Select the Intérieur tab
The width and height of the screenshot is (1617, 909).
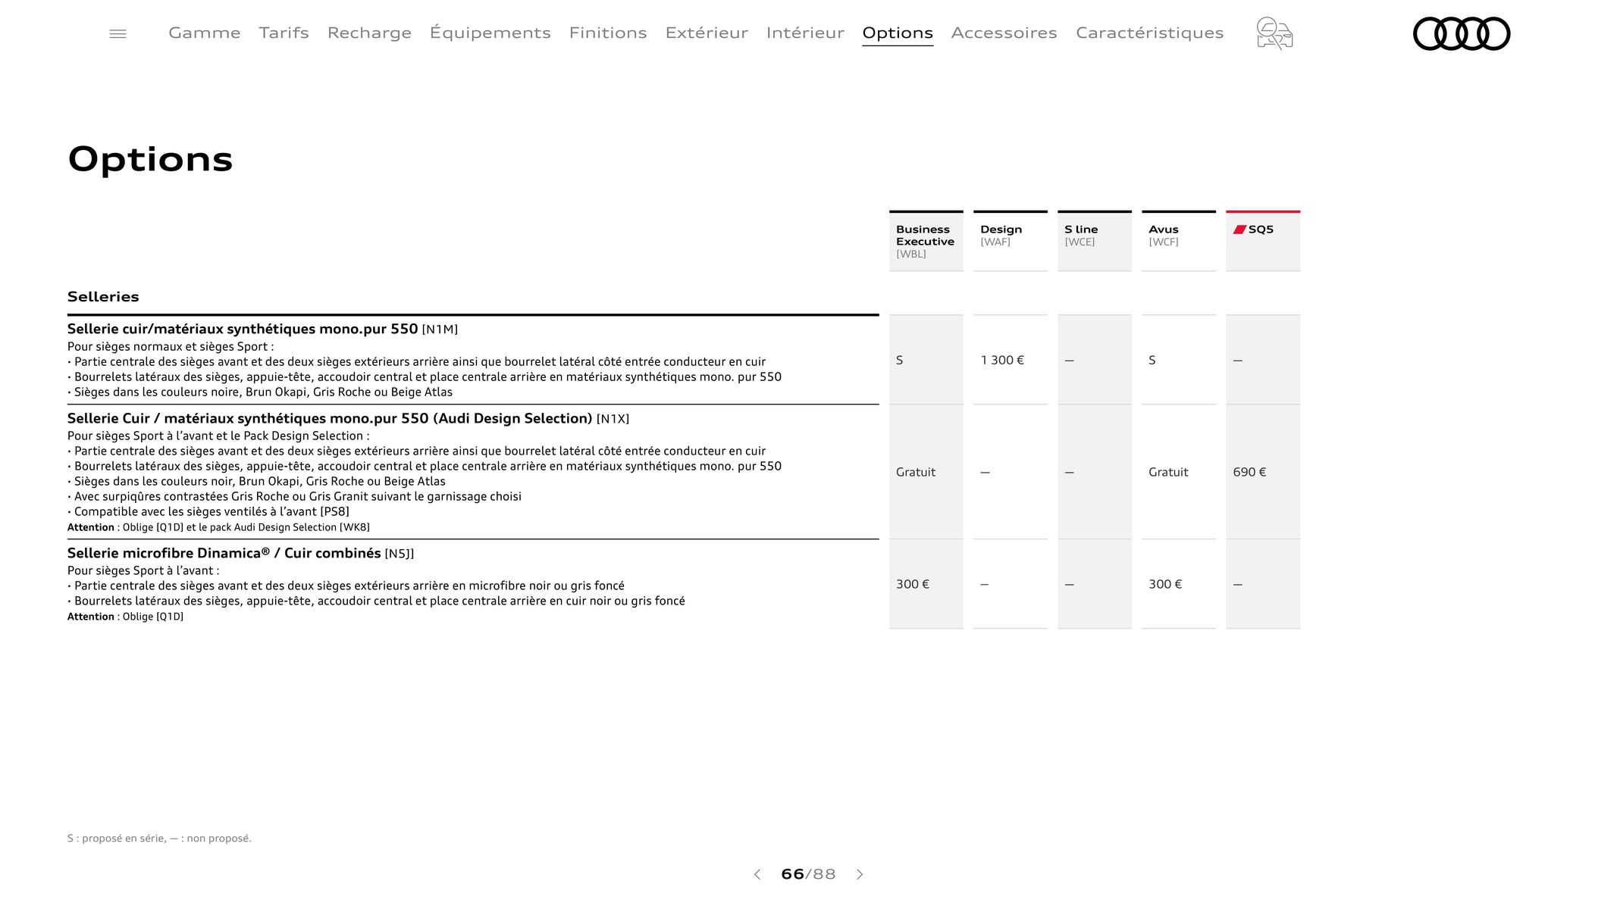805,33
